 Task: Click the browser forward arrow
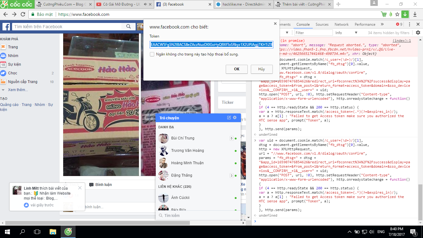pyautogui.click(x=14, y=14)
